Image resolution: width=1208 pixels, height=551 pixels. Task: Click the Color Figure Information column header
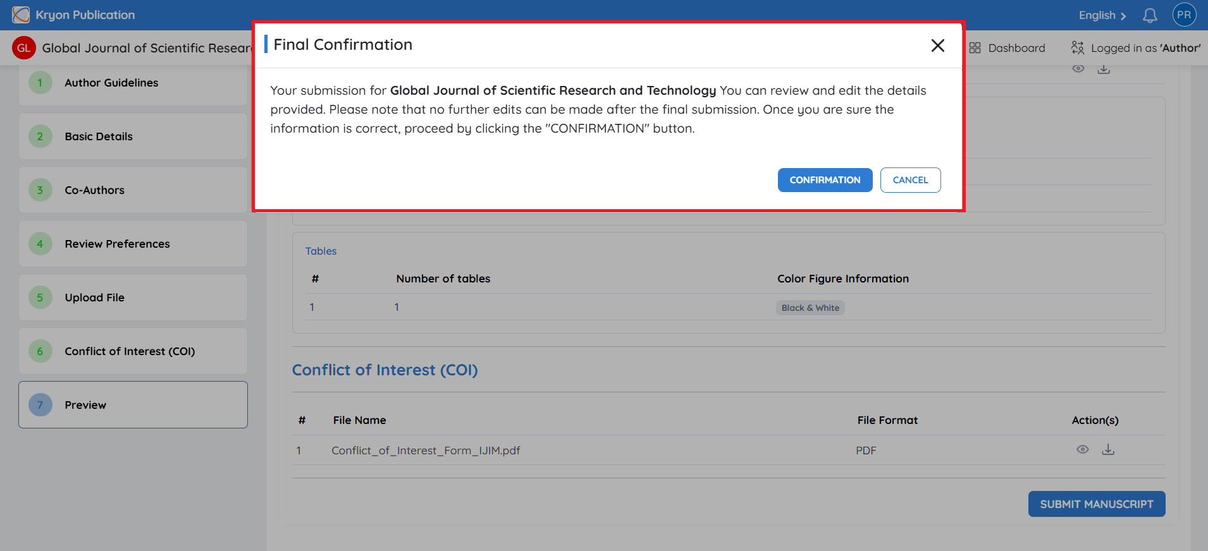[843, 279]
